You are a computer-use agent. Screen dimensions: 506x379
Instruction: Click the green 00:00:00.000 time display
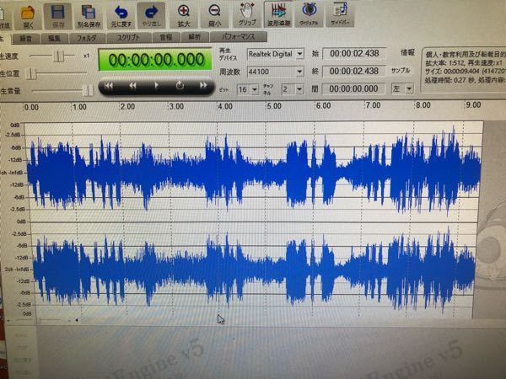tap(155, 59)
